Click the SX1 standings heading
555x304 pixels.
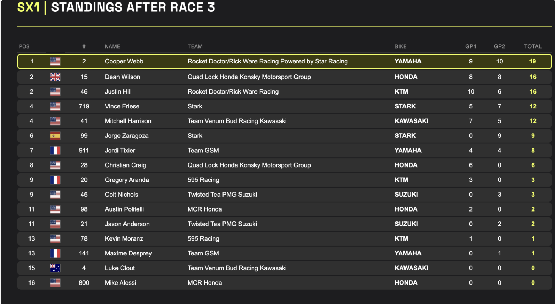pyautogui.click(x=116, y=7)
